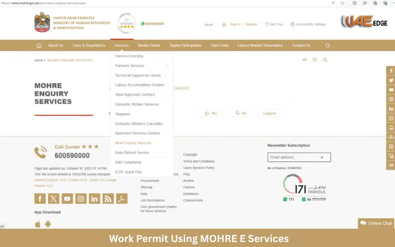Open WhatsApp in the right sidebar
This screenshot has height=247, width=395.
point(391,118)
